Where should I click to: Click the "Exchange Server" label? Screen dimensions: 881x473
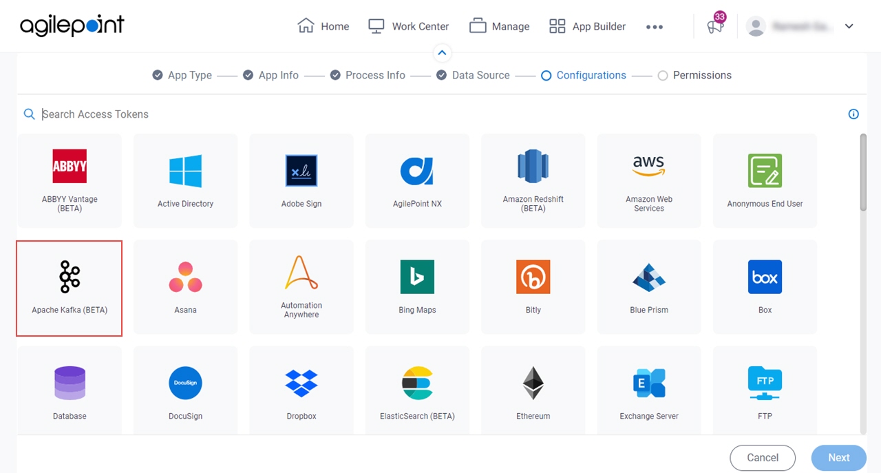pos(649,416)
